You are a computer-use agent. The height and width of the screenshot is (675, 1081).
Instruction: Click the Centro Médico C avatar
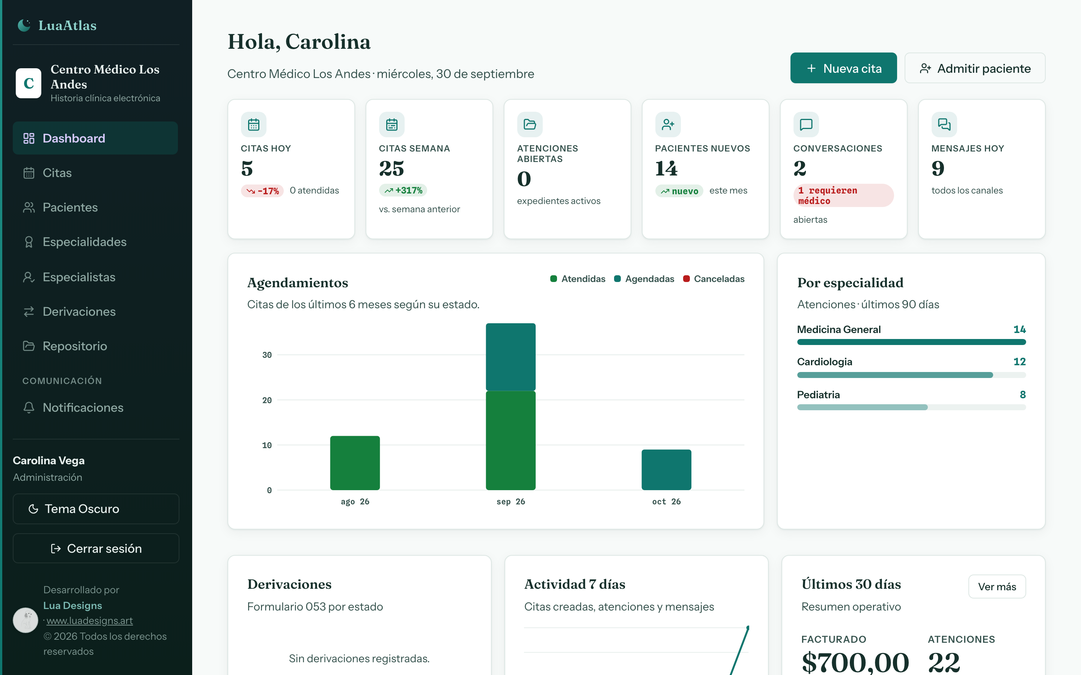point(29,83)
